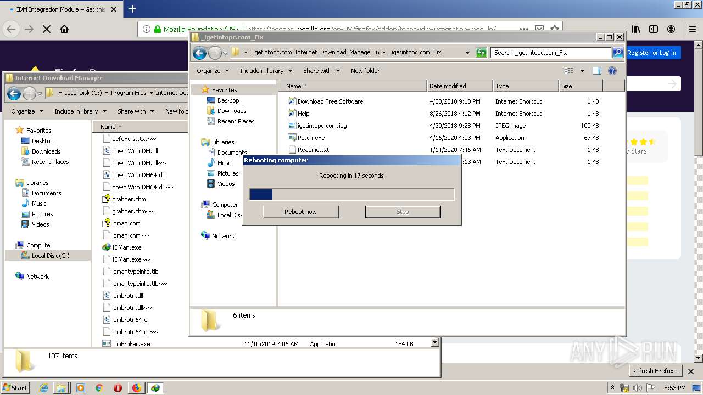Open Explorer help question mark icon

[x=612, y=71]
